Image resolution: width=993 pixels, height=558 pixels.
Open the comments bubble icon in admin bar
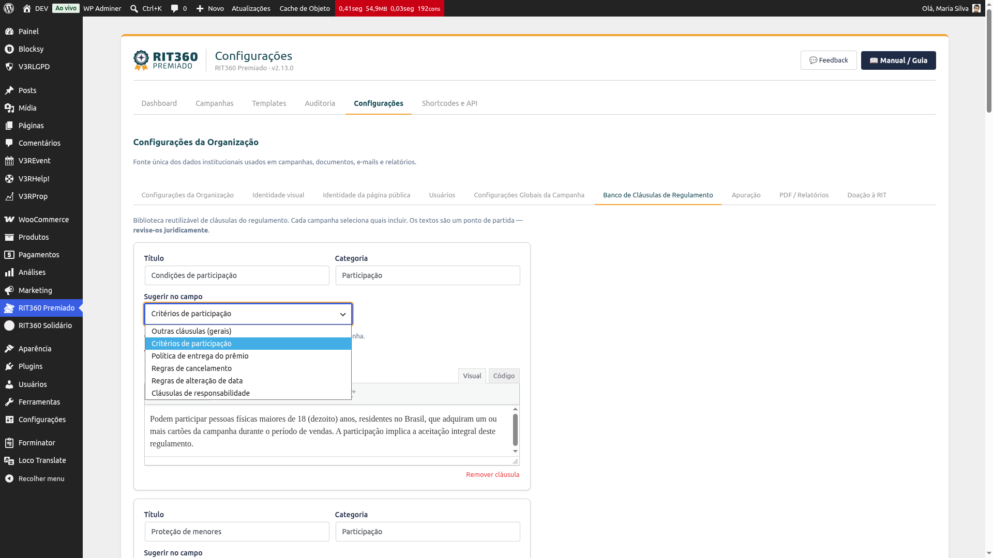[x=174, y=9]
